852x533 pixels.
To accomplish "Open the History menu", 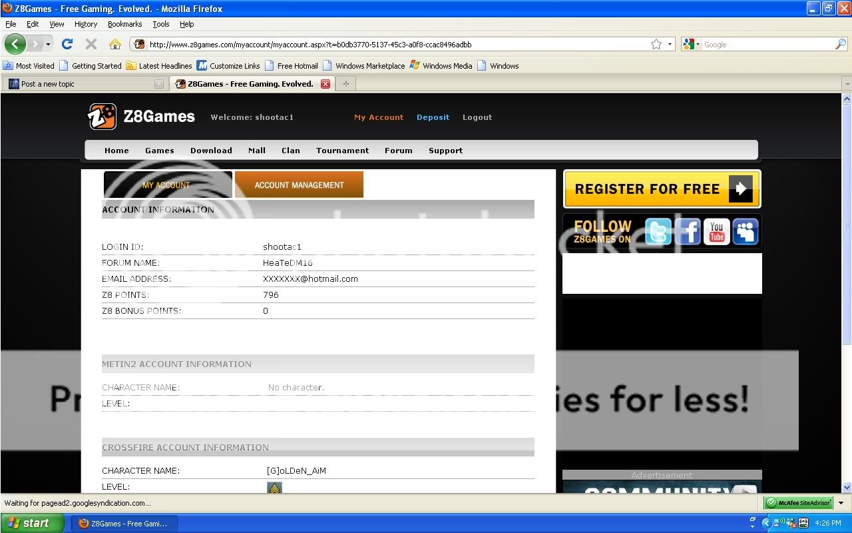I will pos(86,24).
